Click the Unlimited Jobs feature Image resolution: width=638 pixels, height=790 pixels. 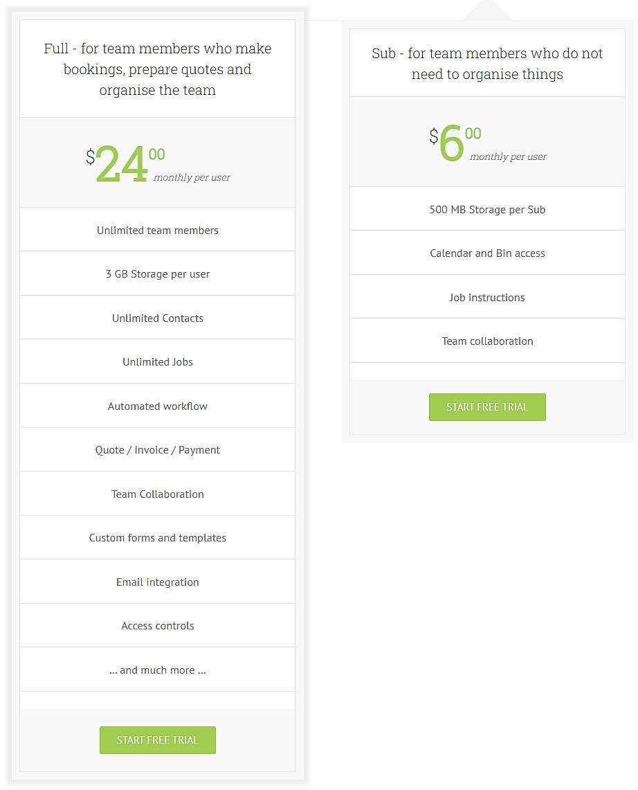pyautogui.click(x=157, y=361)
